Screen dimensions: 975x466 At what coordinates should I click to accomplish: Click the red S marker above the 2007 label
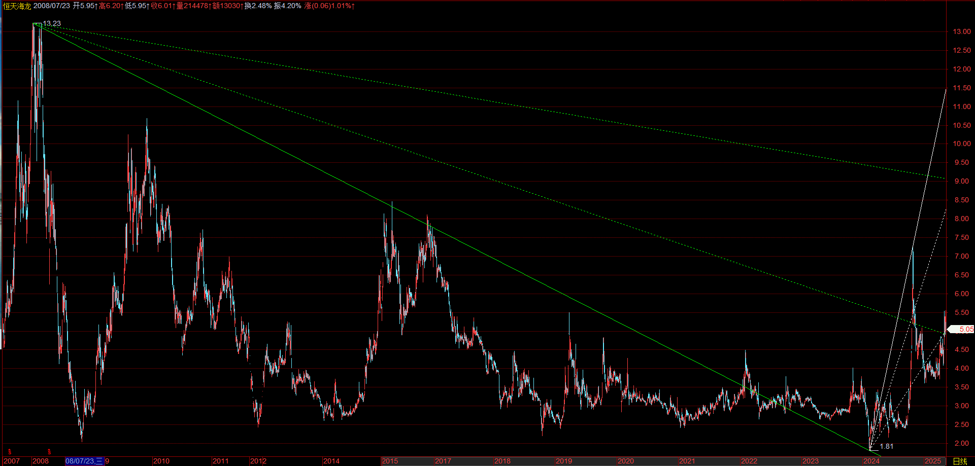(9, 451)
